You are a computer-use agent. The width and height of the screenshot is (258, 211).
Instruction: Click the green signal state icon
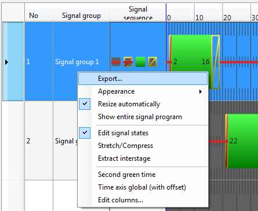click(140, 62)
